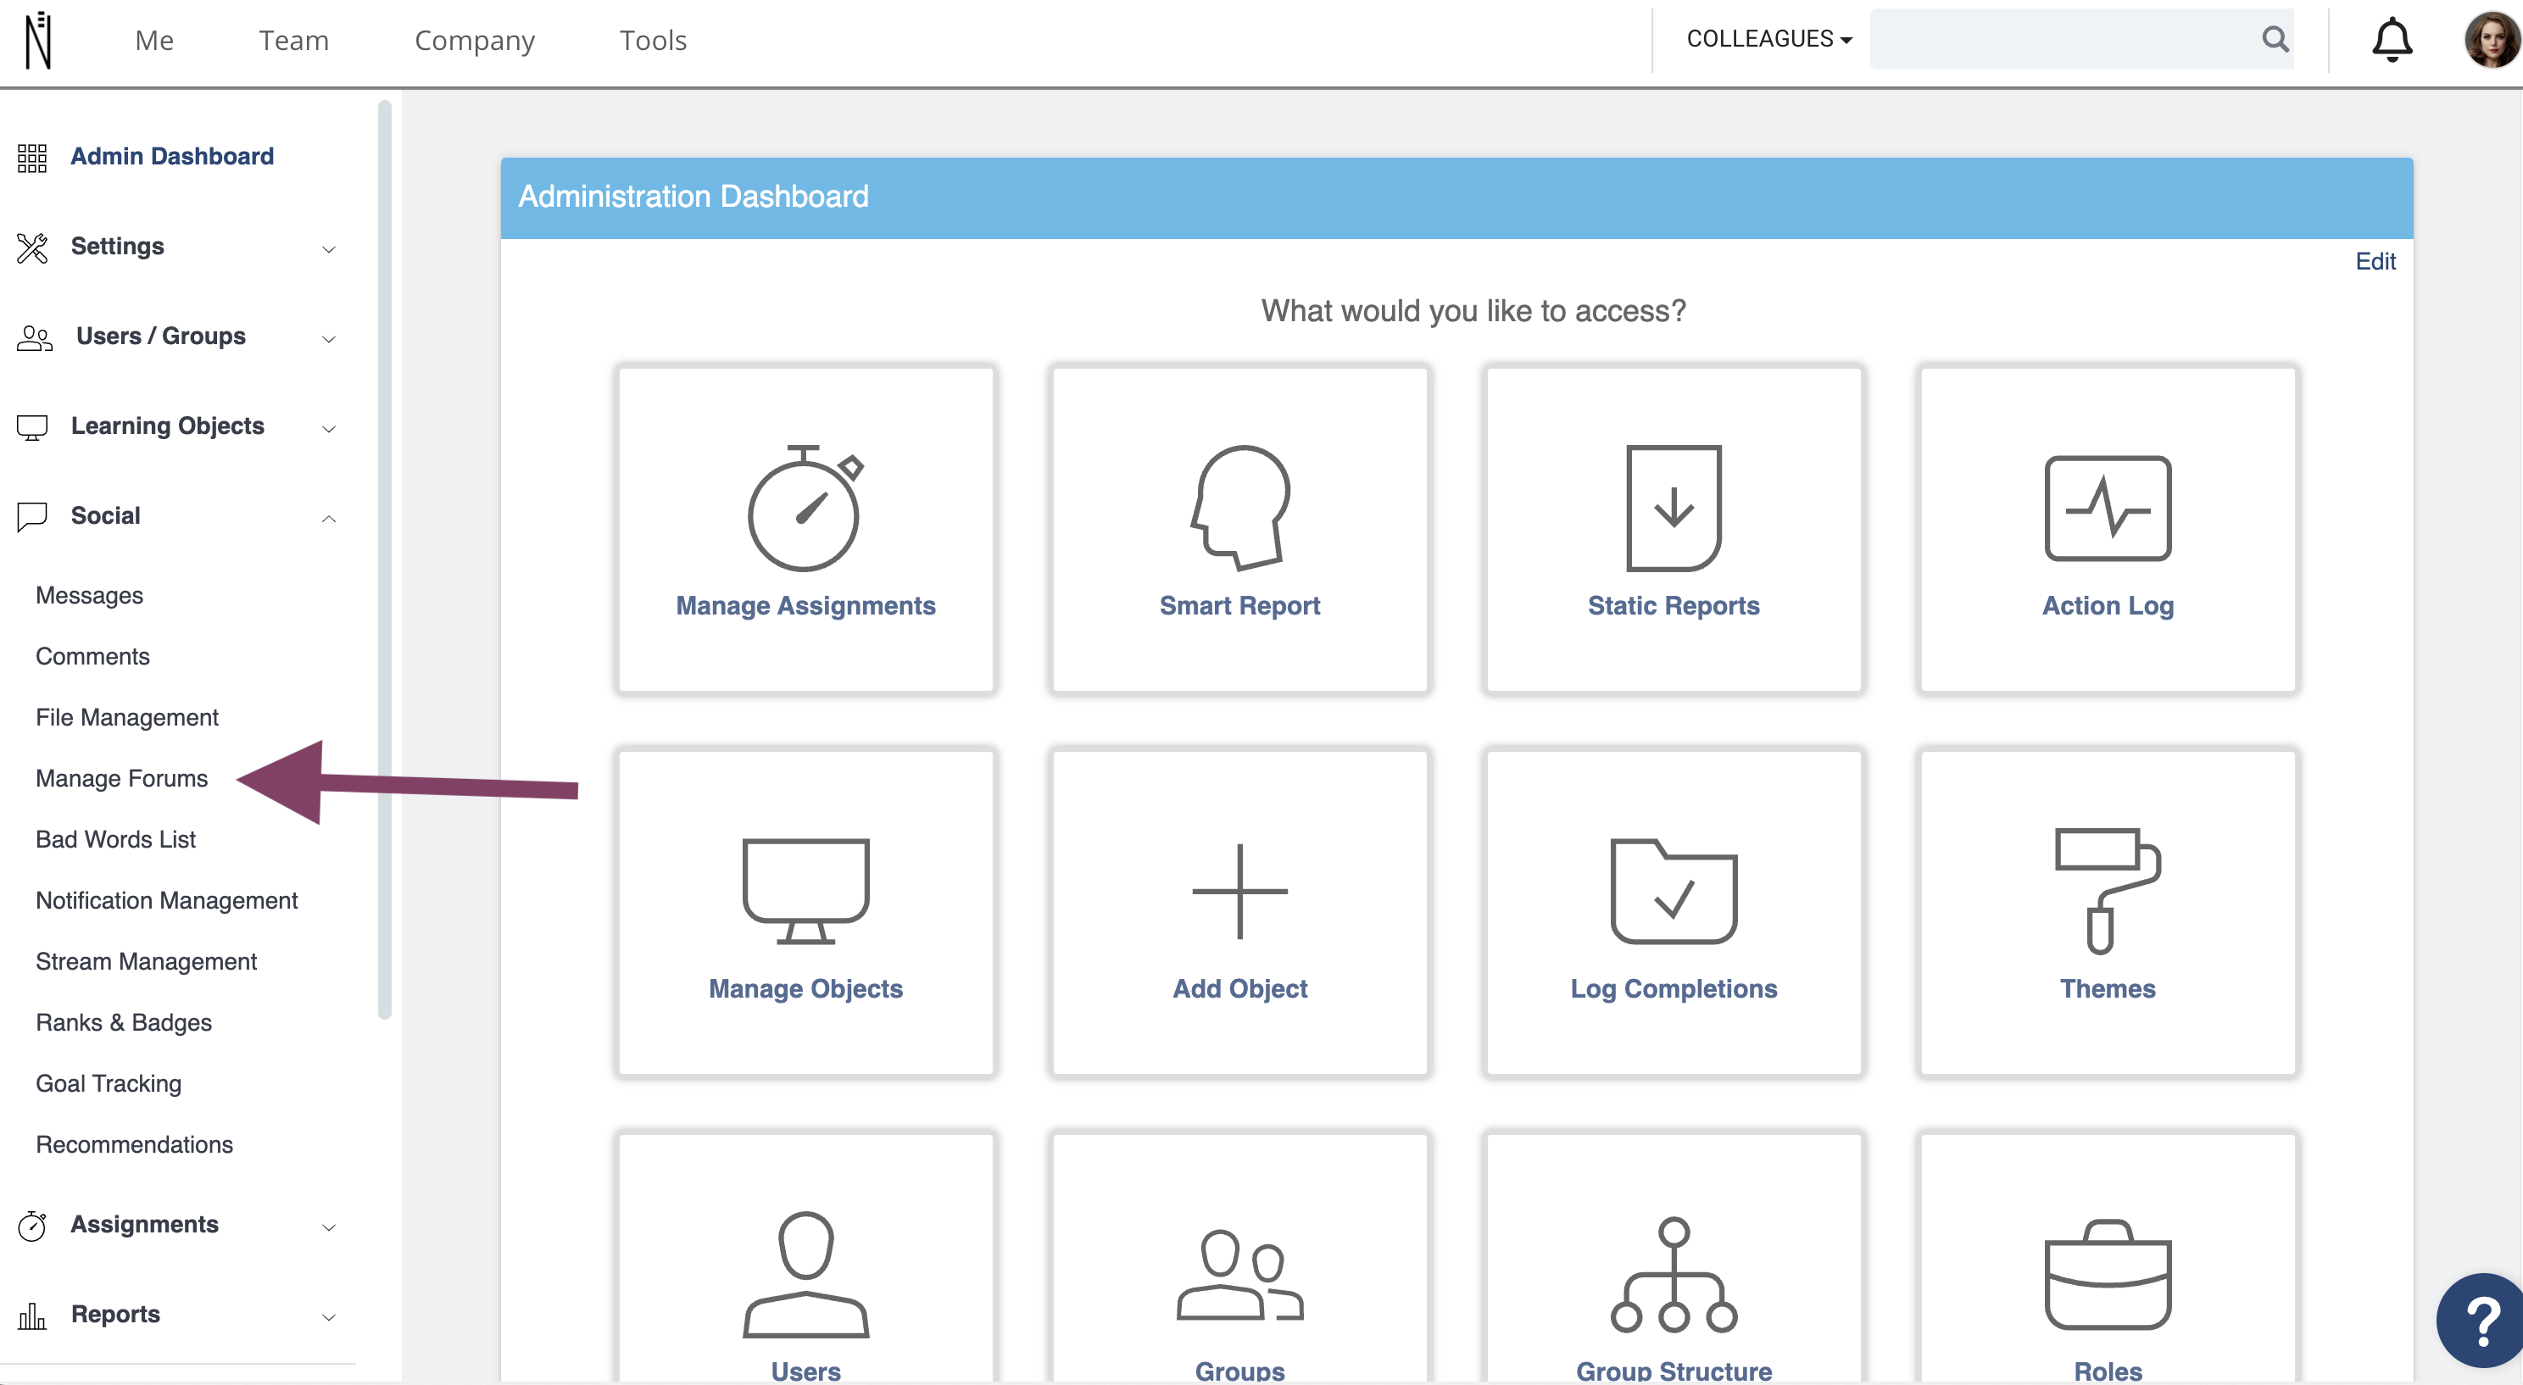Open the notifications bell
The image size is (2523, 1385).
click(2392, 40)
